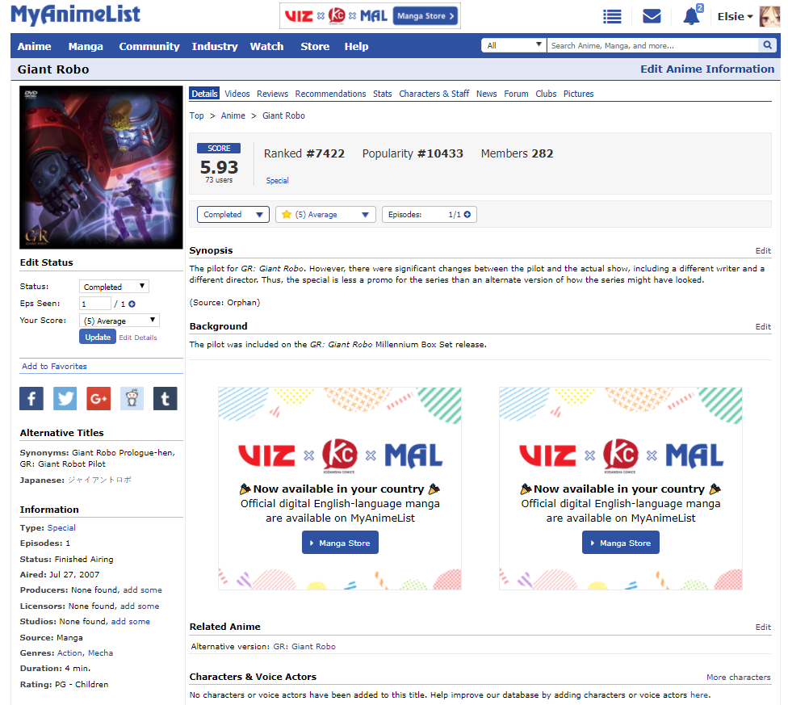This screenshot has width=788, height=705.
Task: Open the Community menu
Action: [x=149, y=46]
